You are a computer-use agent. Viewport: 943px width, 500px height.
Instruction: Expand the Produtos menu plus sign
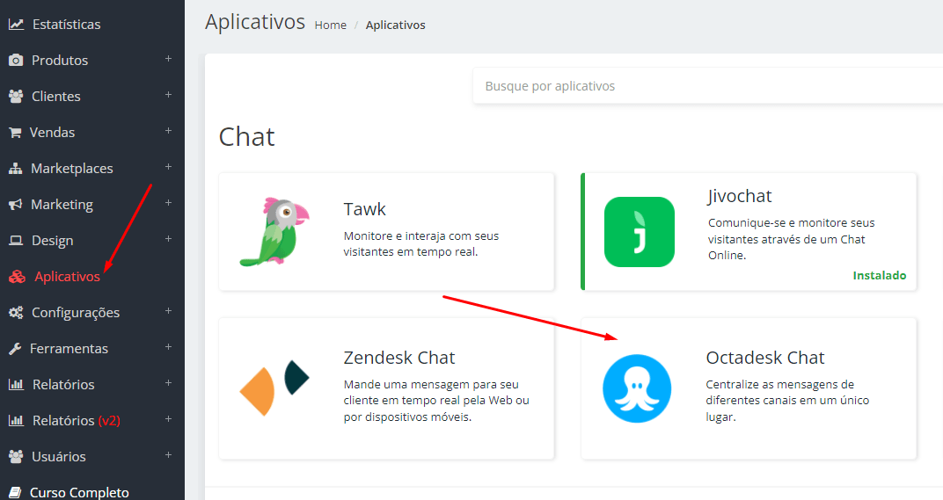(168, 59)
